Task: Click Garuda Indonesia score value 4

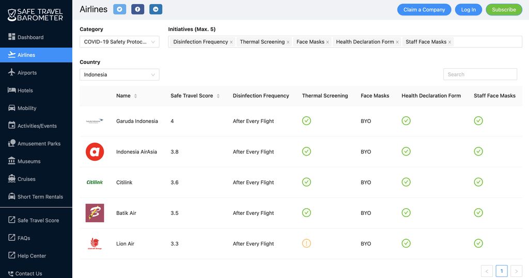Action: (x=172, y=121)
